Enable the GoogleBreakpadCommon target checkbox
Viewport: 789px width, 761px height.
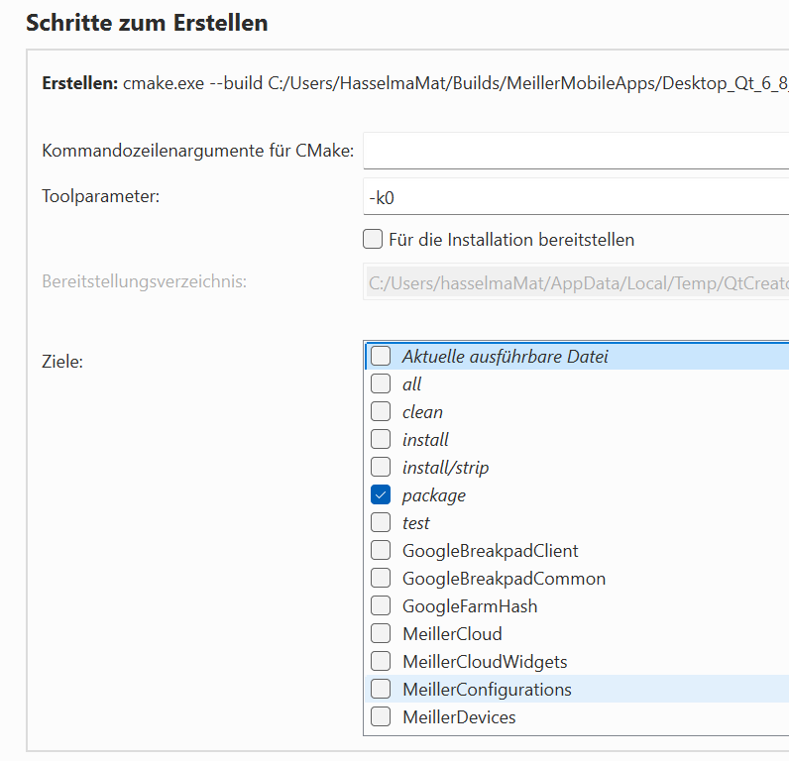pos(381,579)
